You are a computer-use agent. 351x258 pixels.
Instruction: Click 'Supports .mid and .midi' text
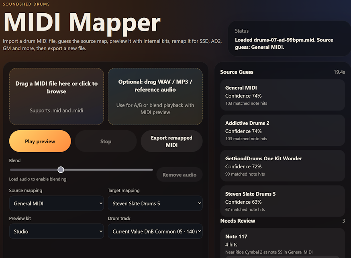point(56,111)
